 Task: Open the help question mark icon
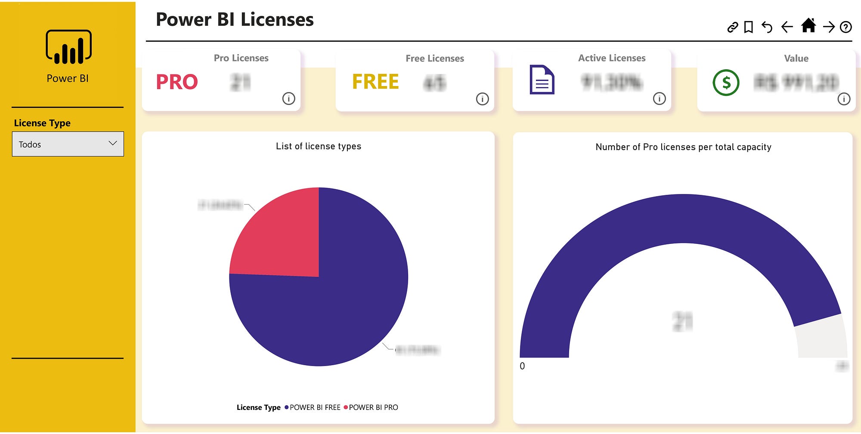pyautogui.click(x=846, y=27)
